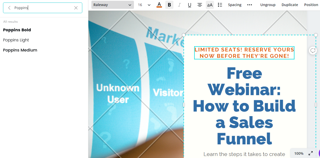Image resolution: width=320 pixels, height=158 pixels.
Task: Click the font size value 16
Action: [x=140, y=5]
